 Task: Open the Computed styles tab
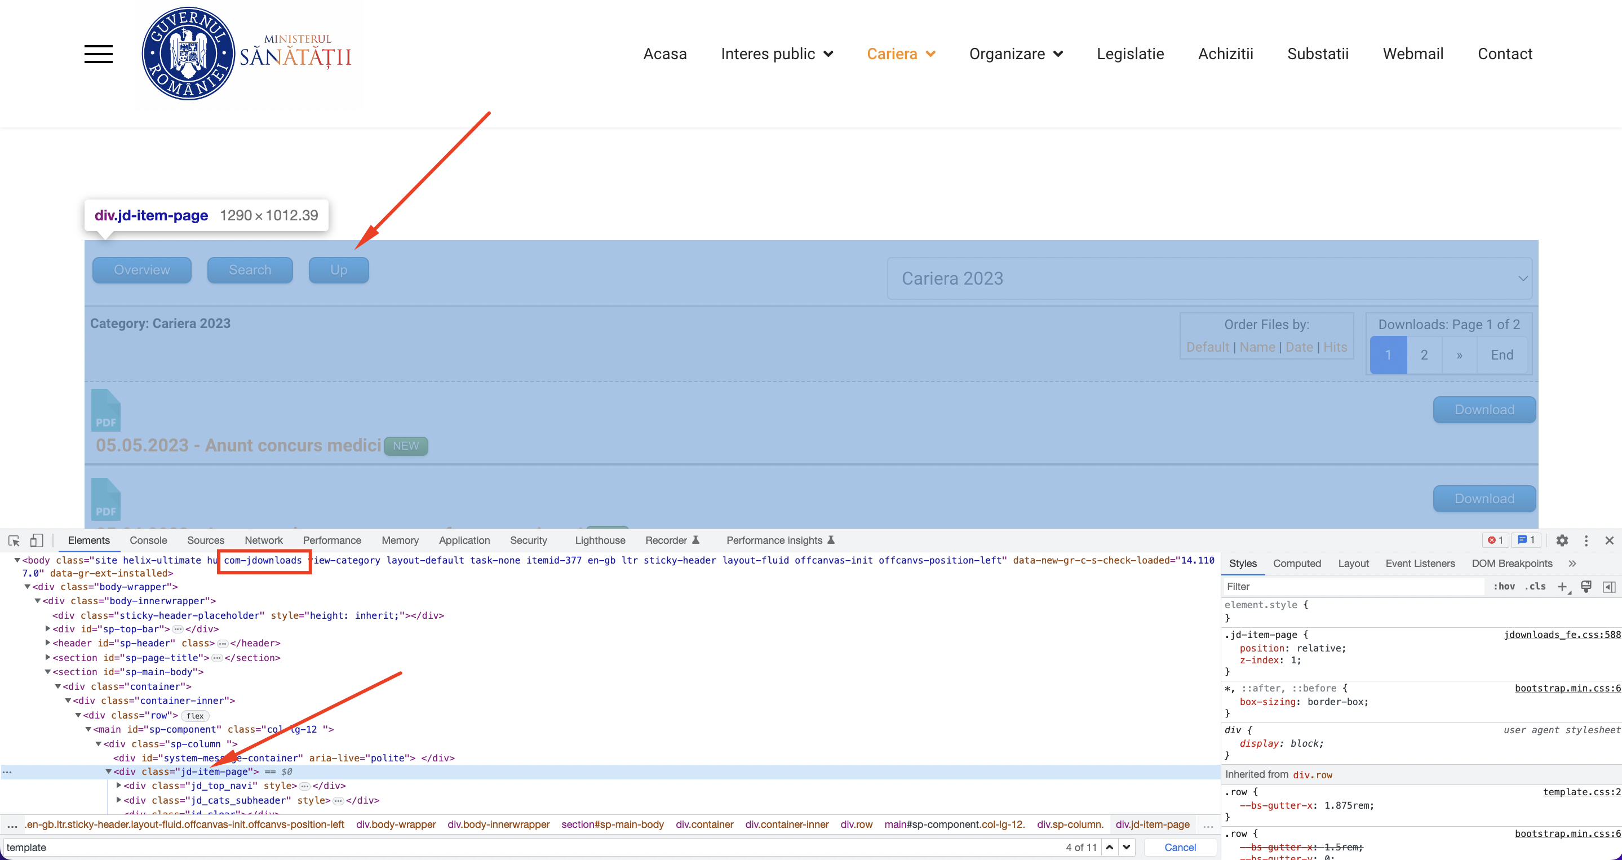[x=1296, y=564]
